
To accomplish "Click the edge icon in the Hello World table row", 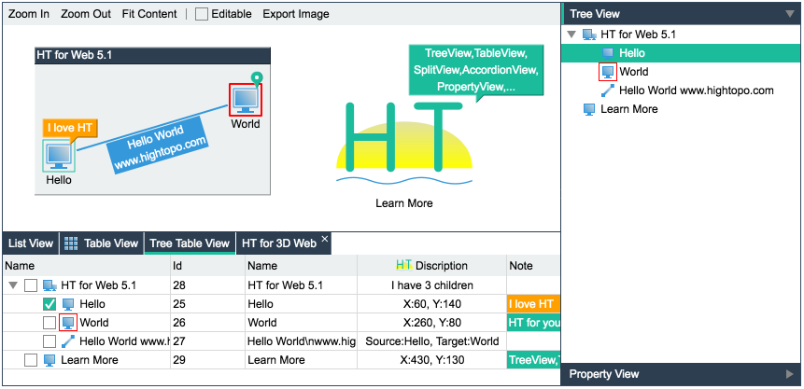I will click(67, 341).
